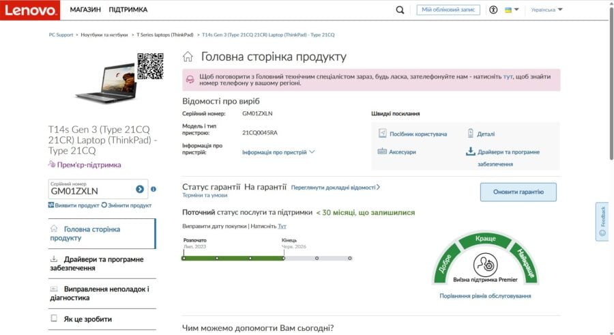Click serial number text GM01ZXLN in details

point(257,114)
